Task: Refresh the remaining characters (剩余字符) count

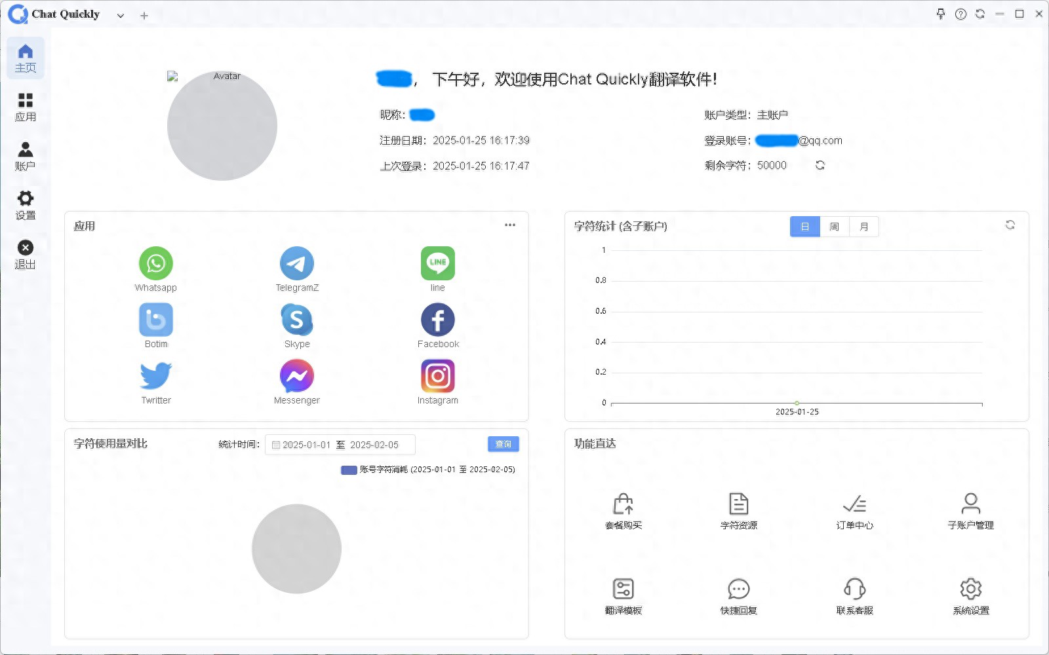Action: [820, 165]
